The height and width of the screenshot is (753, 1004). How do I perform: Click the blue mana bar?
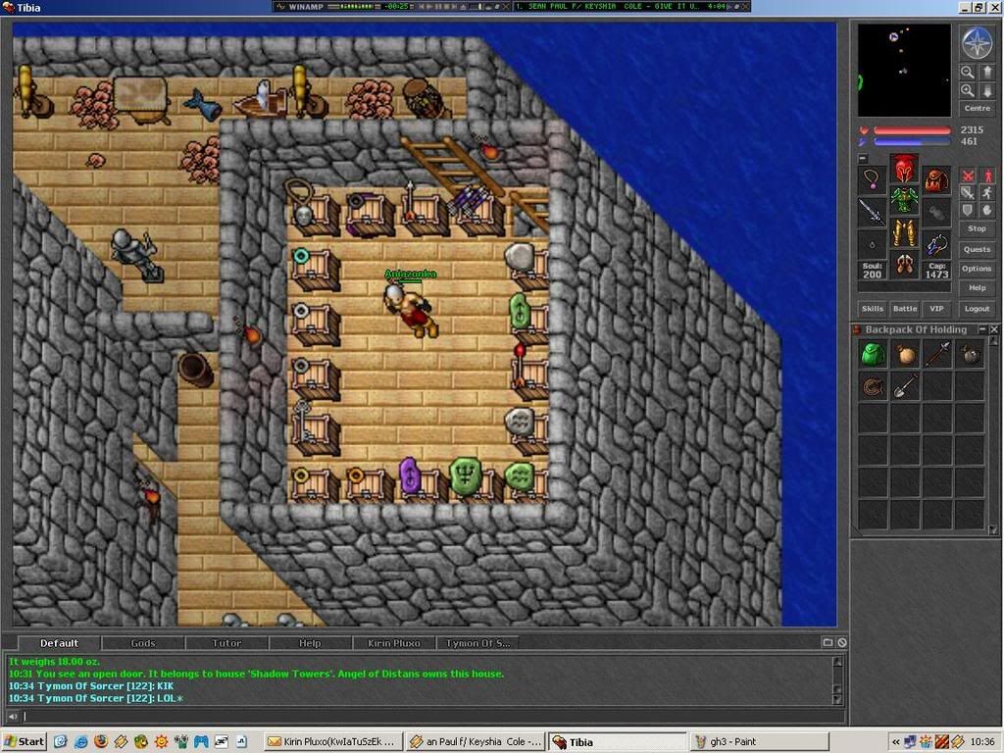coord(912,141)
